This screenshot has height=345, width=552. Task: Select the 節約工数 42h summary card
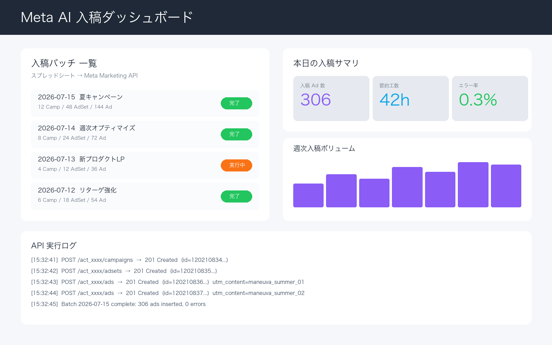[x=411, y=98]
